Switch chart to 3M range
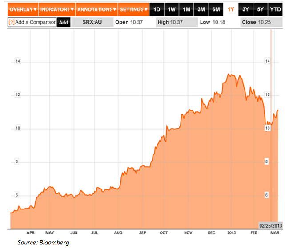This screenshot has width=289, height=248. point(202,9)
